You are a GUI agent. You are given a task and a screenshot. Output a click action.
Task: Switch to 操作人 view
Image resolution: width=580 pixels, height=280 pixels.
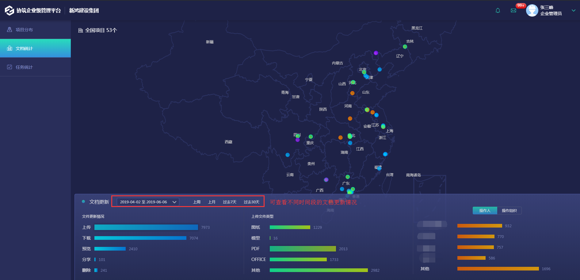pos(485,210)
